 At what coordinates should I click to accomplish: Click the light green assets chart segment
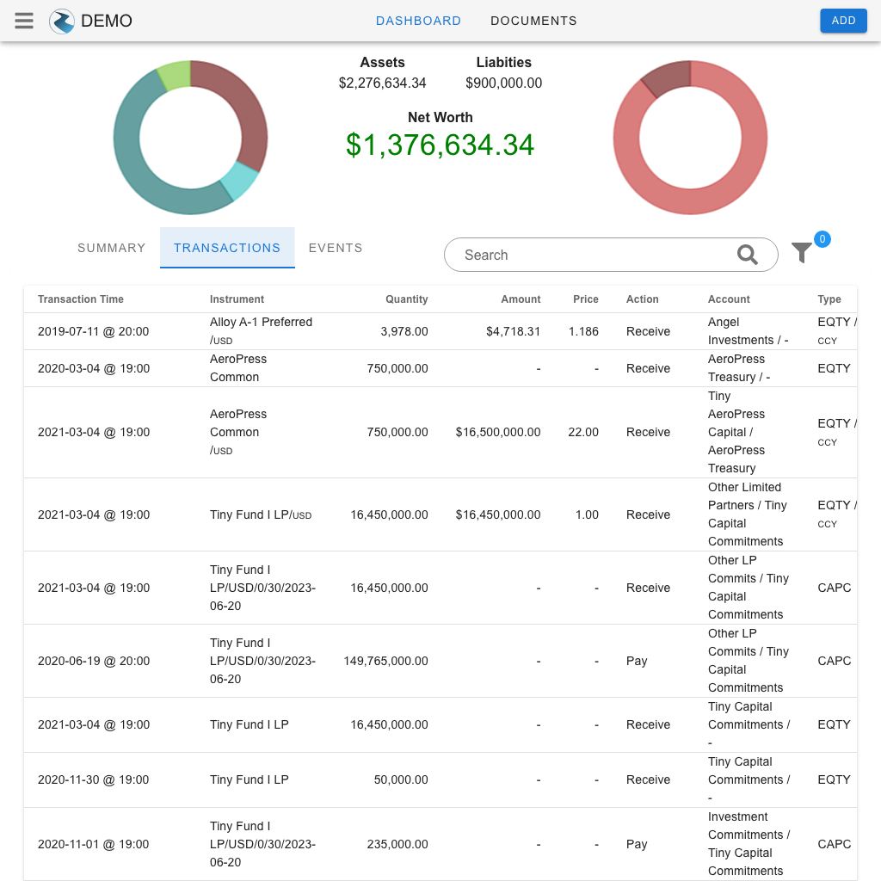pos(175,75)
